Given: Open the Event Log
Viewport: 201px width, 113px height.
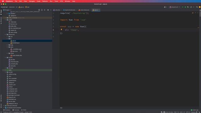Looking at the screenshot, I should click(x=195, y=110).
